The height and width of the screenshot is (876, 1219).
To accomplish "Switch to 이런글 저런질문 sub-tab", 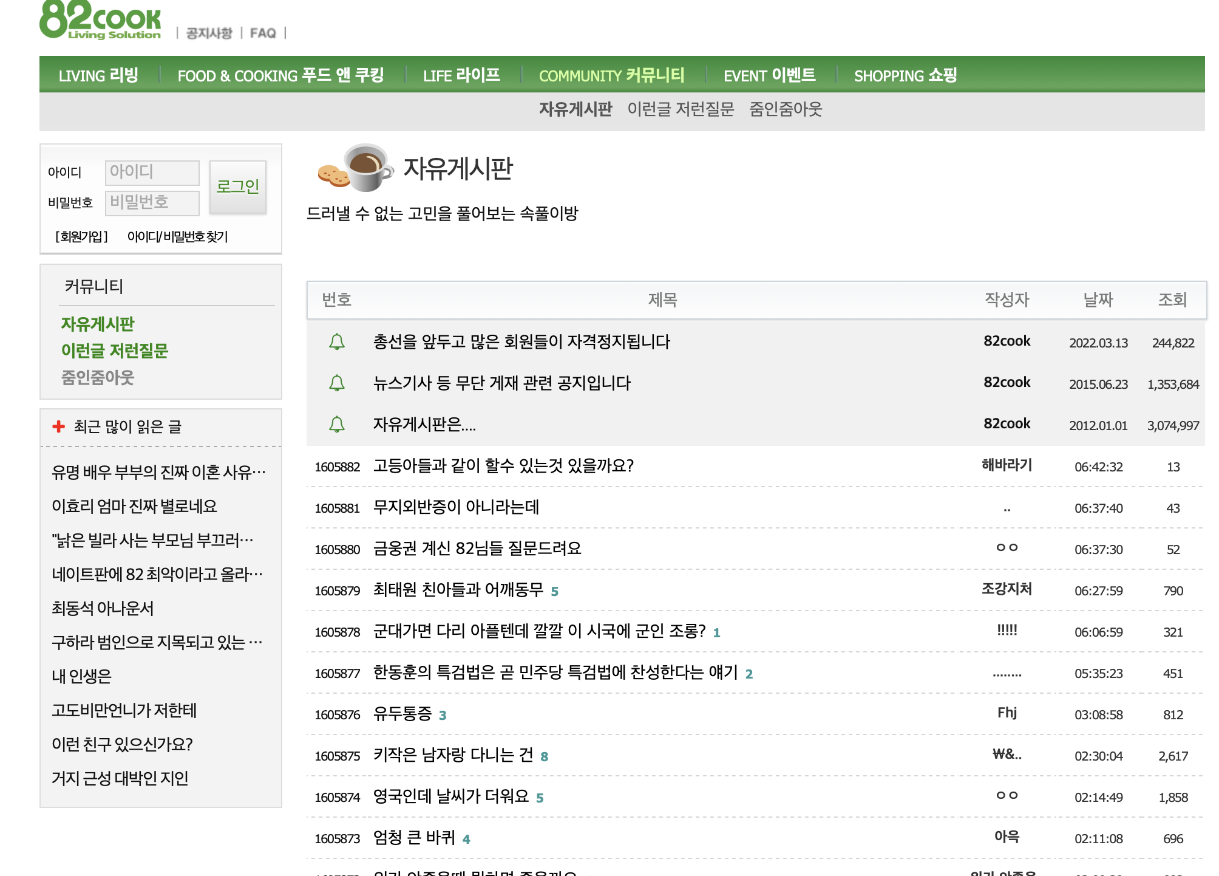I will [x=681, y=109].
